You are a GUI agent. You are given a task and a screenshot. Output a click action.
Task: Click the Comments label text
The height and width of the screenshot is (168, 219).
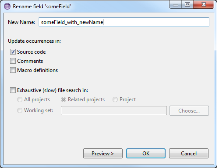point(30,61)
